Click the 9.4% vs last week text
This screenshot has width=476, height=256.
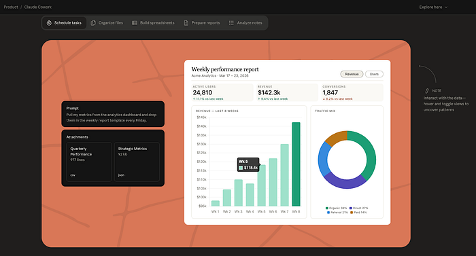(273, 99)
